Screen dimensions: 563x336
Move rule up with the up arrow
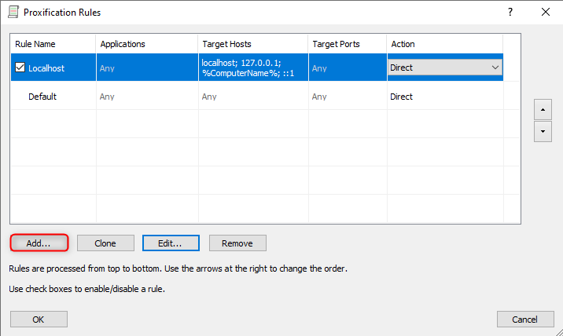pos(543,110)
